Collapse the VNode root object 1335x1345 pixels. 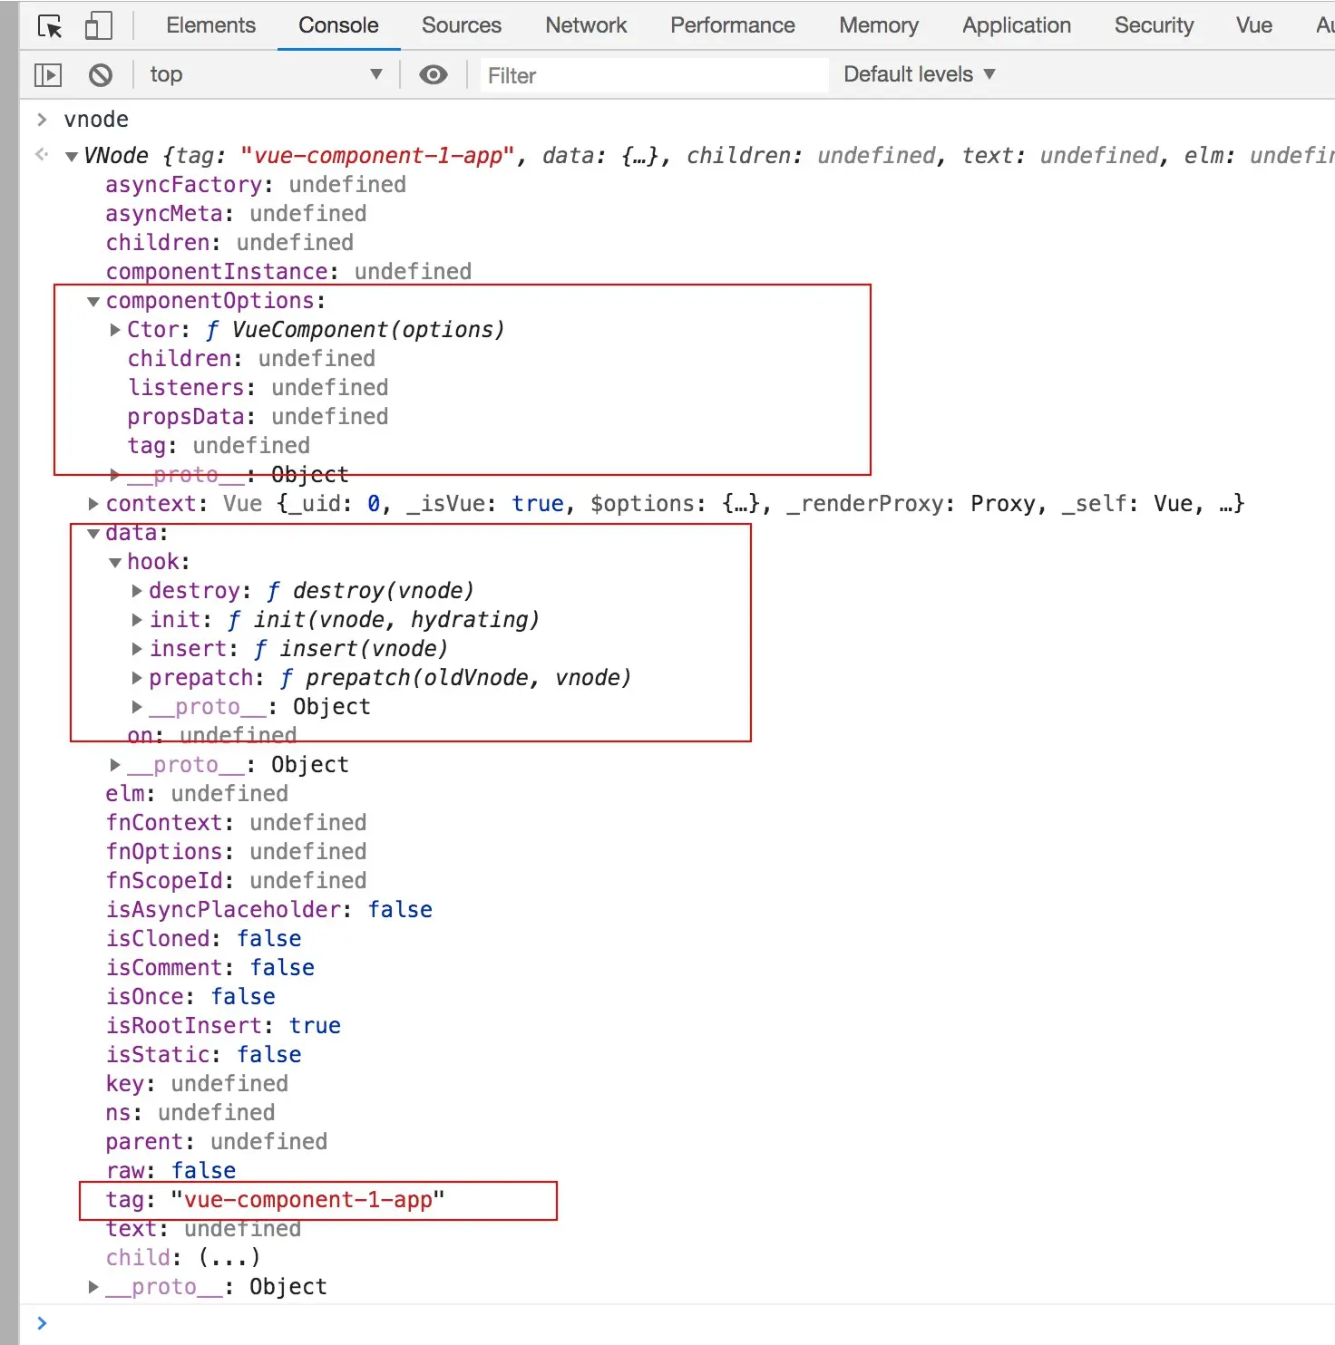72,157
